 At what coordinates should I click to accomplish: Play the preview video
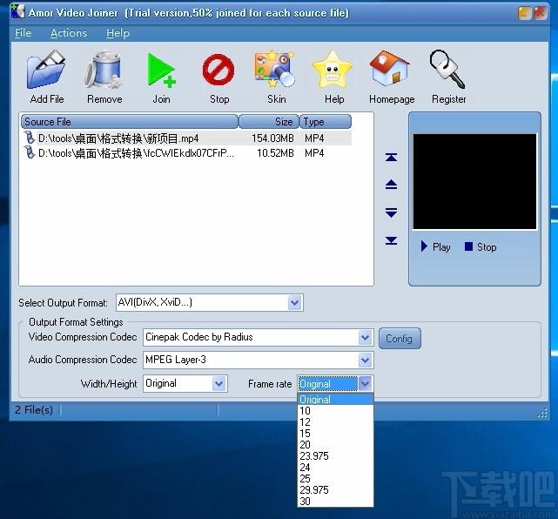[x=435, y=246]
